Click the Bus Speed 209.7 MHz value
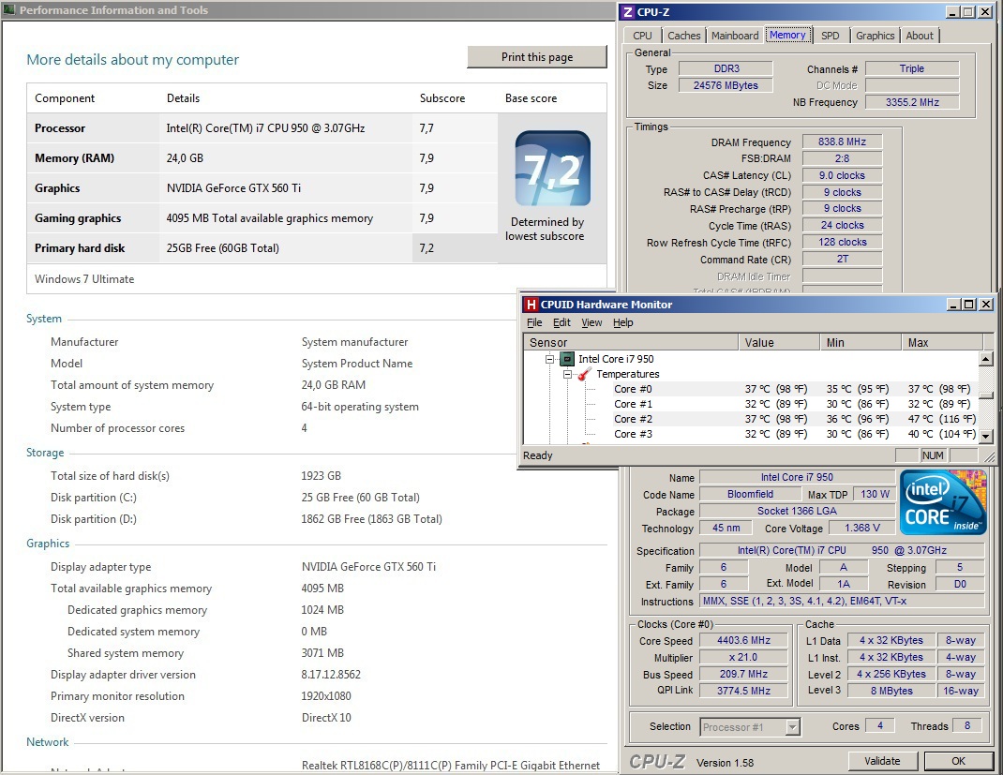The width and height of the screenshot is (1003, 775). click(743, 674)
